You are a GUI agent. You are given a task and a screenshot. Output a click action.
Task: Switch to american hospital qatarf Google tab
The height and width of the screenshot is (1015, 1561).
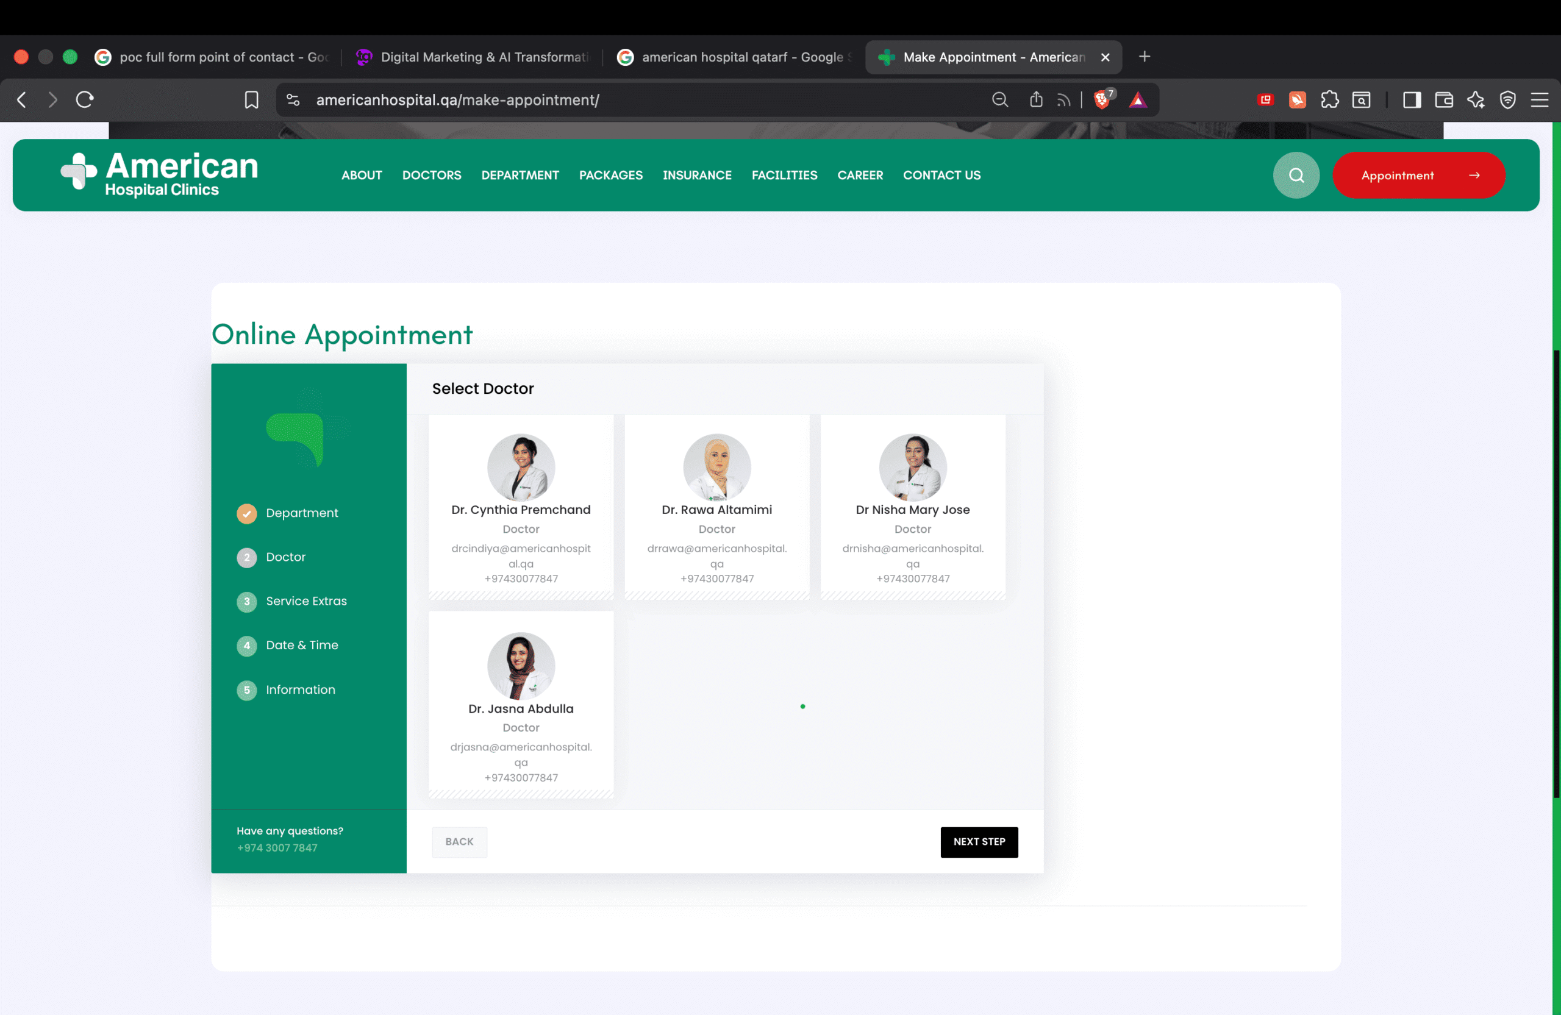coord(734,57)
